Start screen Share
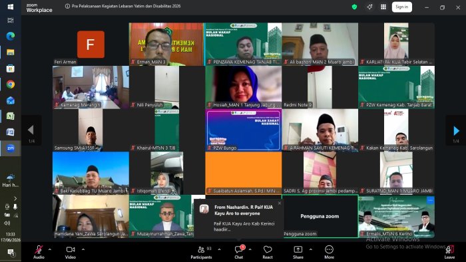Screen dimensions: 466x262 click(x=298, y=252)
